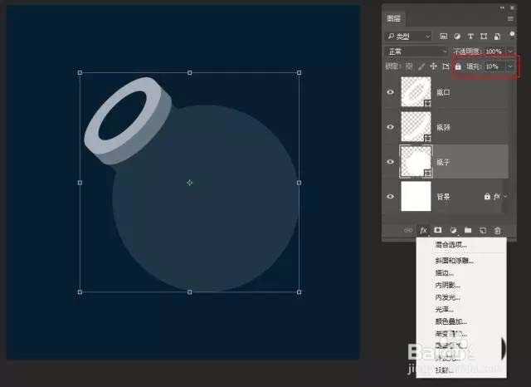Viewport: 531px width, 387px height.
Task: Click the new layer icon
Action: (483, 230)
